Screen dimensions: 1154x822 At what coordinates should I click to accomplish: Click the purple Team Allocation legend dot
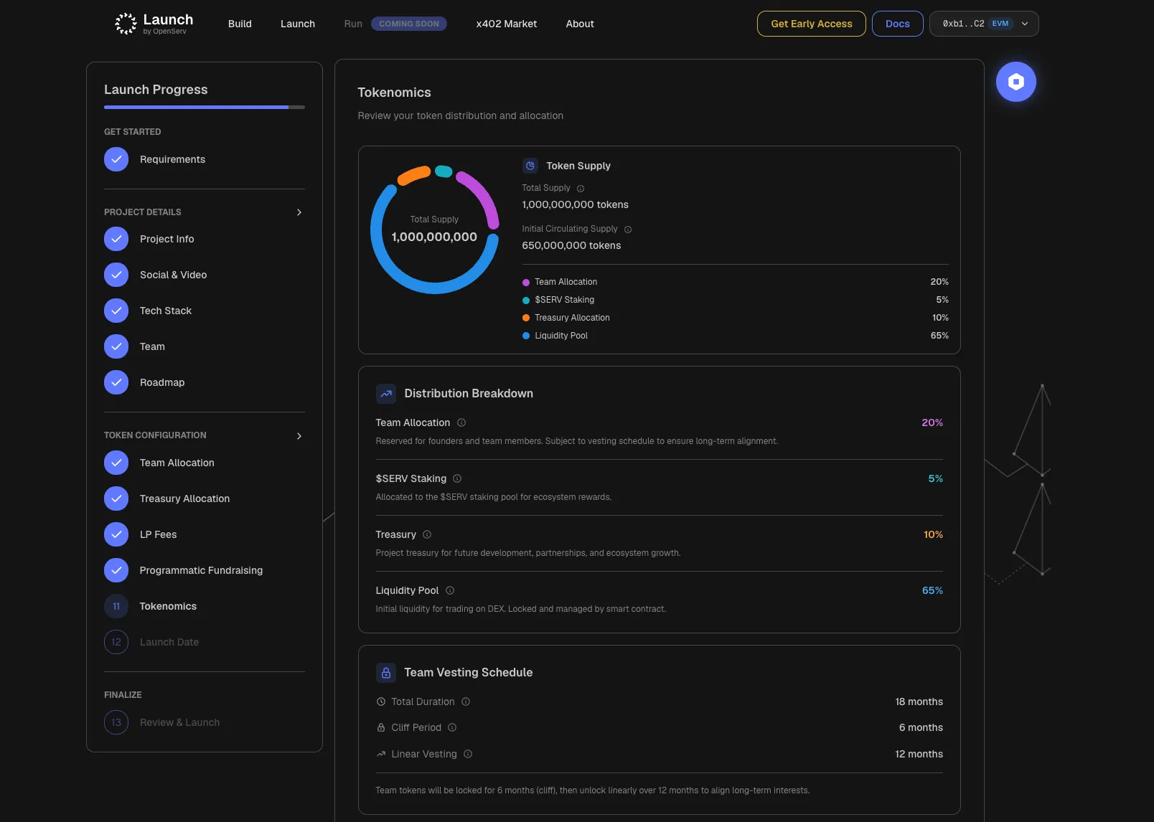[526, 283]
